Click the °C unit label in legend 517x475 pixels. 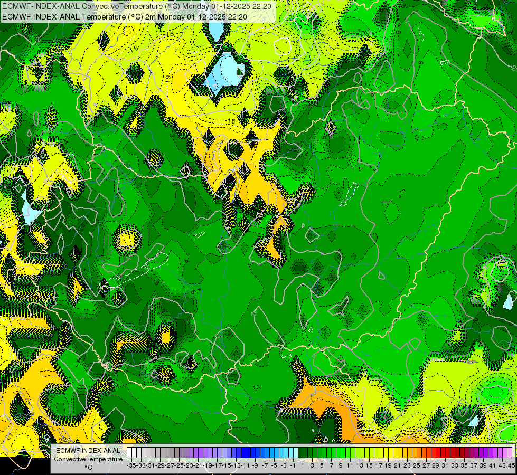click(x=88, y=468)
